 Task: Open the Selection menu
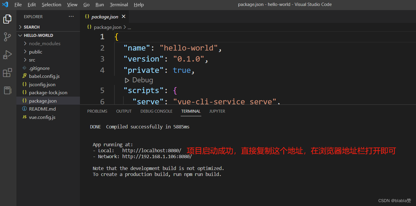point(51,4)
